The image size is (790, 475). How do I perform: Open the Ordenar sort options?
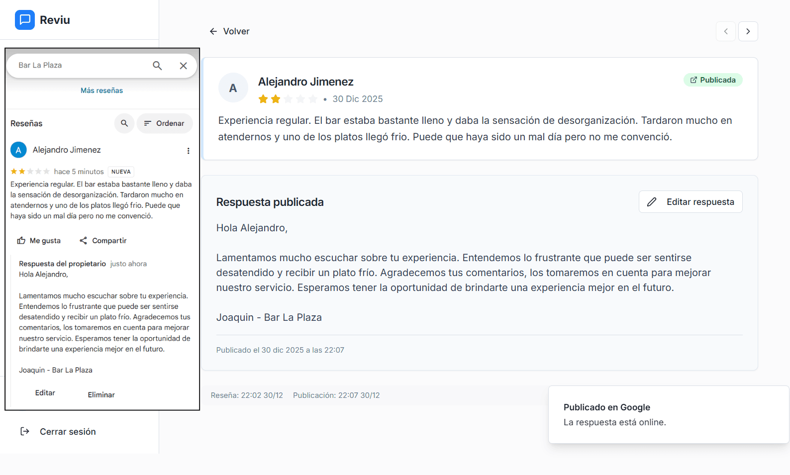click(164, 123)
